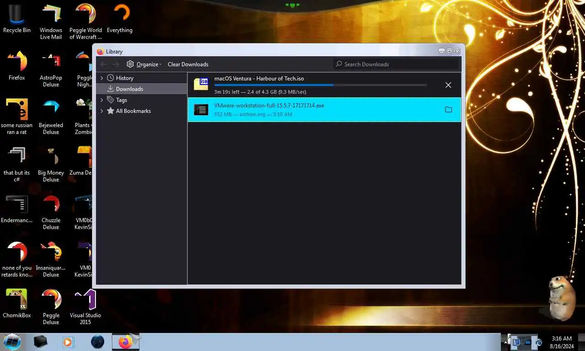This screenshot has width=585, height=351.
Task: Open the Windows Start menu orb
Action: [12, 341]
